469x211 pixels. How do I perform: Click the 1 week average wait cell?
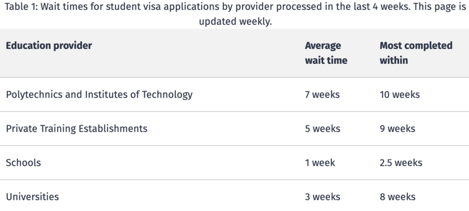[x=320, y=163]
